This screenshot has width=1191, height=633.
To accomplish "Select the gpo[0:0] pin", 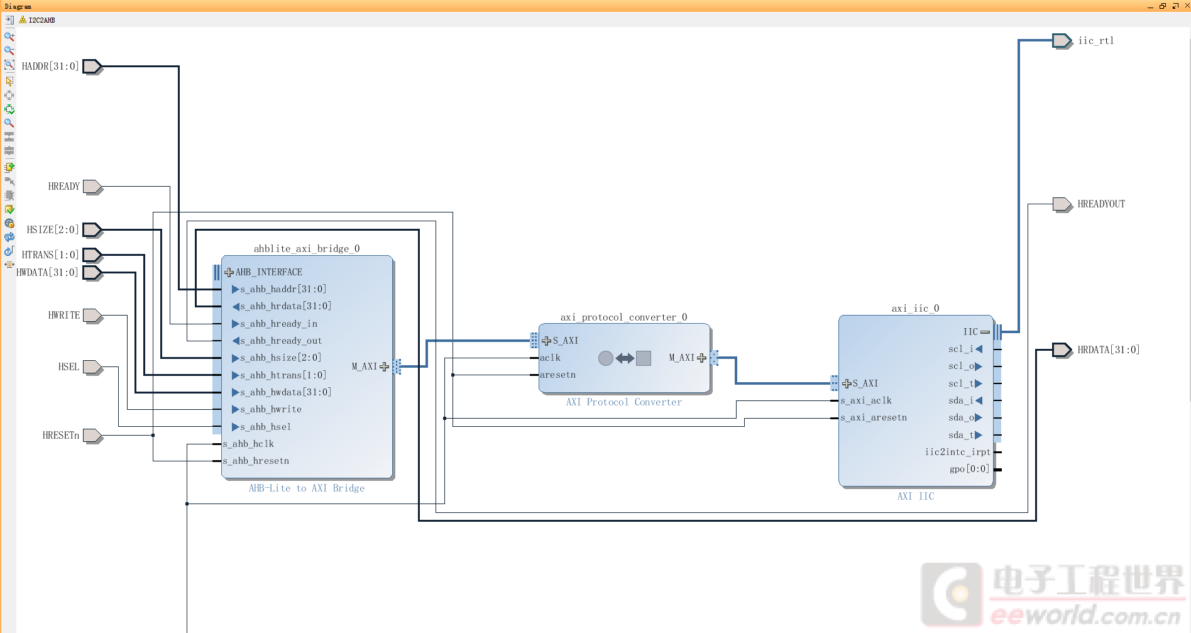I will pos(969,469).
